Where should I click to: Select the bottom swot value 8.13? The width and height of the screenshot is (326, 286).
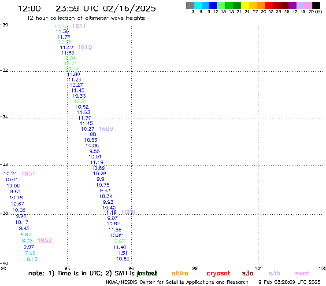point(32,259)
